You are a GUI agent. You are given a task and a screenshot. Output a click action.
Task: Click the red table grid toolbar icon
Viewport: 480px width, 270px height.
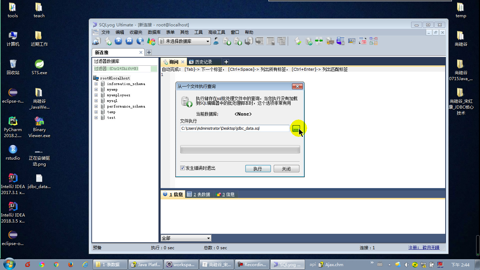[362, 41]
